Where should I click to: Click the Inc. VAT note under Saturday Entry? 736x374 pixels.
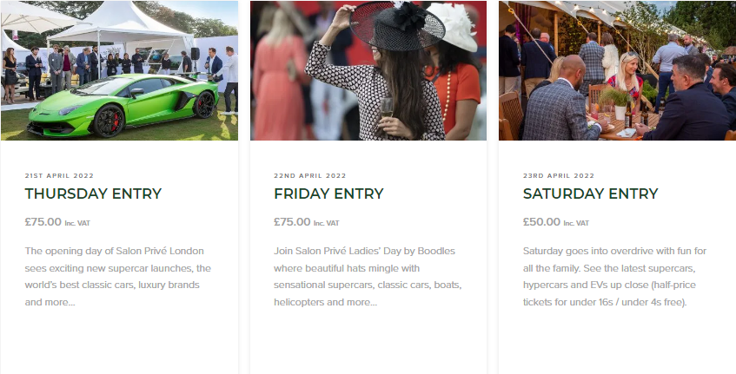(x=576, y=223)
